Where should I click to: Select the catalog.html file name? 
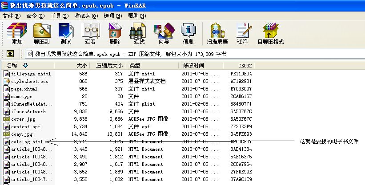click(x=27, y=142)
